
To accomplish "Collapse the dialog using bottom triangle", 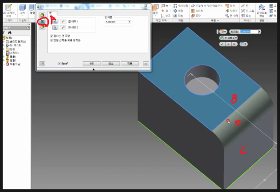I will (x=94, y=69).
